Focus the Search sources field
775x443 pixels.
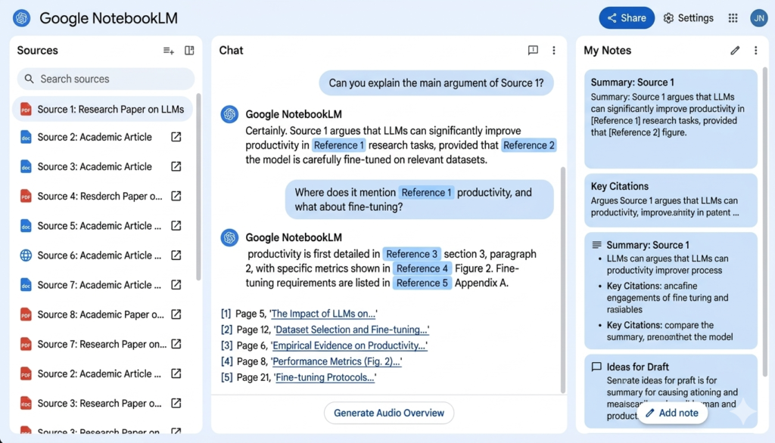[x=106, y=79]
